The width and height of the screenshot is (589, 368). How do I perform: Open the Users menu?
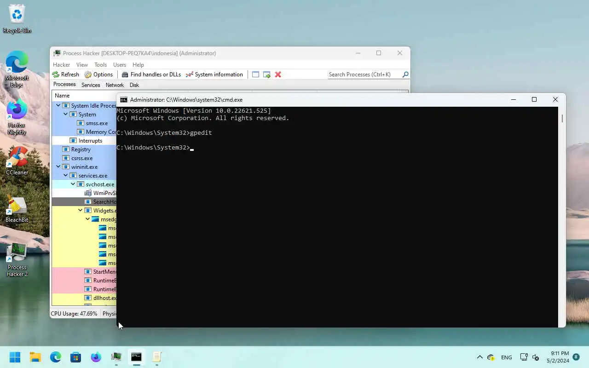click(x=120, y=65)
